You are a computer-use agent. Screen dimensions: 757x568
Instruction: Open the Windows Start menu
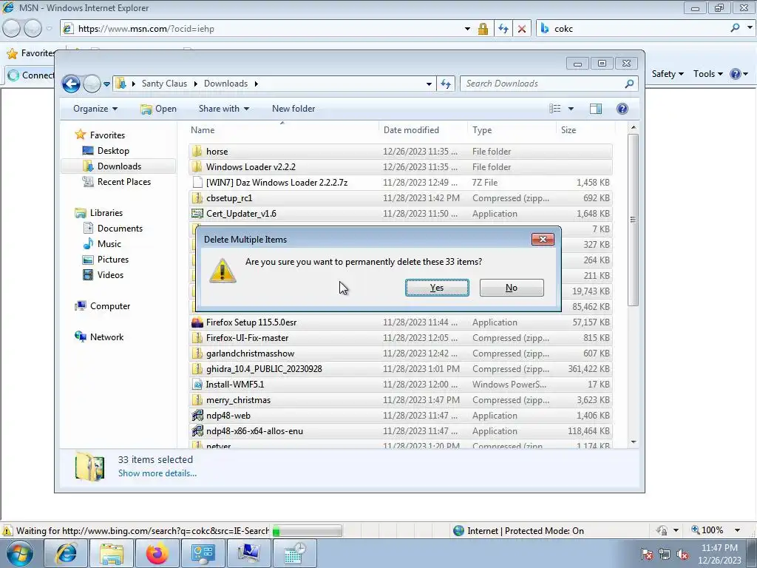(18, 553)
